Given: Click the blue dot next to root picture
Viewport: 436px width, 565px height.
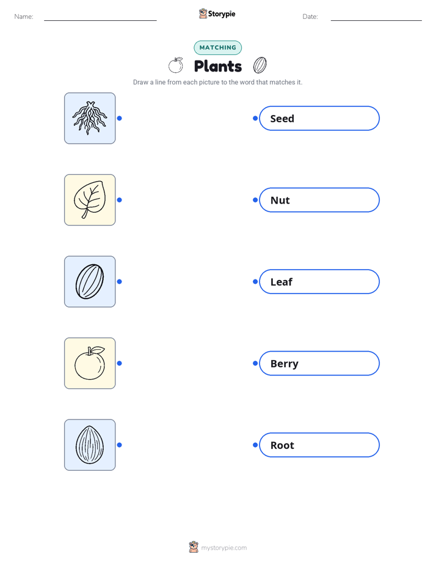Looking at the screenshot, I should tap(120, 118).
